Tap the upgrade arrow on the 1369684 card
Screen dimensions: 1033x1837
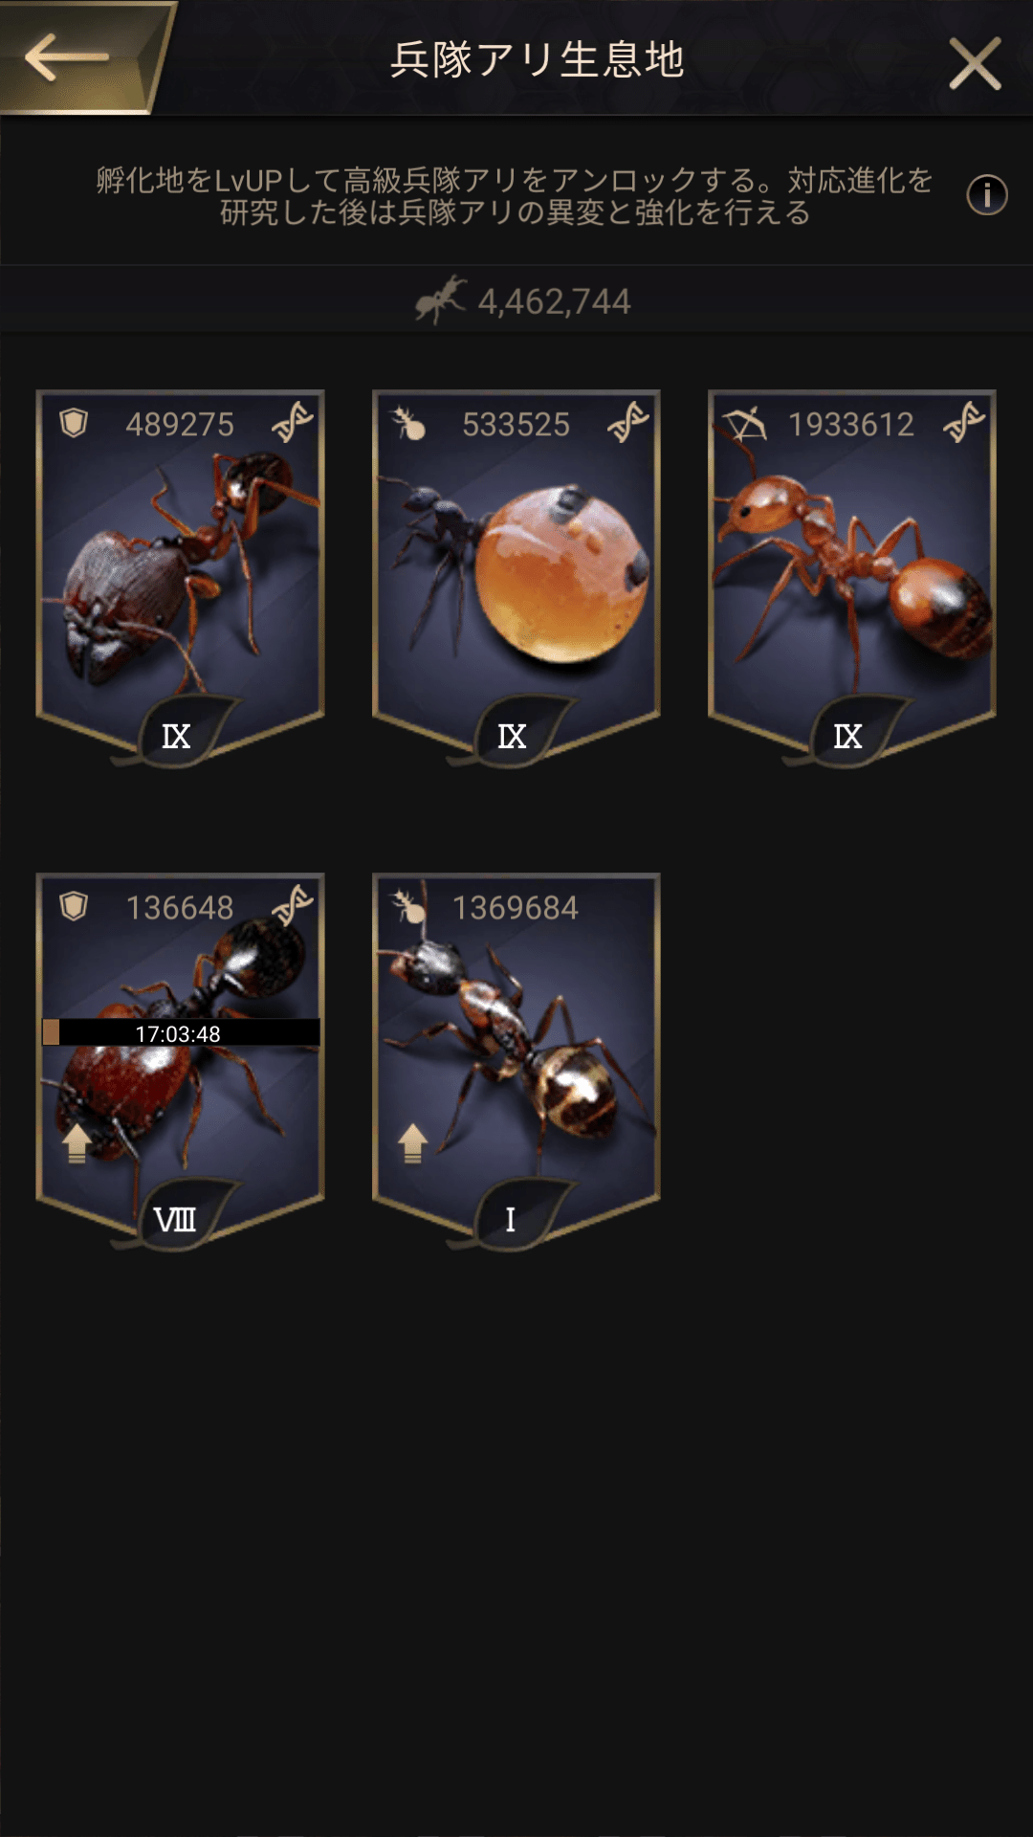point(413,1143)
